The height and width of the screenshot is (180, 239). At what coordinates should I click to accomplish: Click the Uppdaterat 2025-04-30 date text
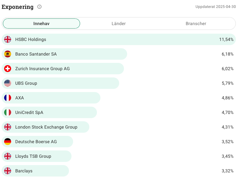(216, 7)
